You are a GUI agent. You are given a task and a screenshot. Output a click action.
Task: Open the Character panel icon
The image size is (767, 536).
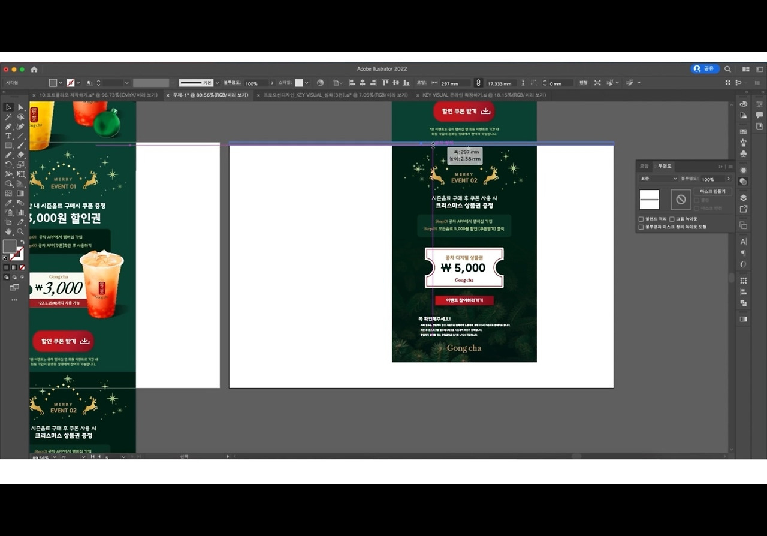[x=744, y=242]
